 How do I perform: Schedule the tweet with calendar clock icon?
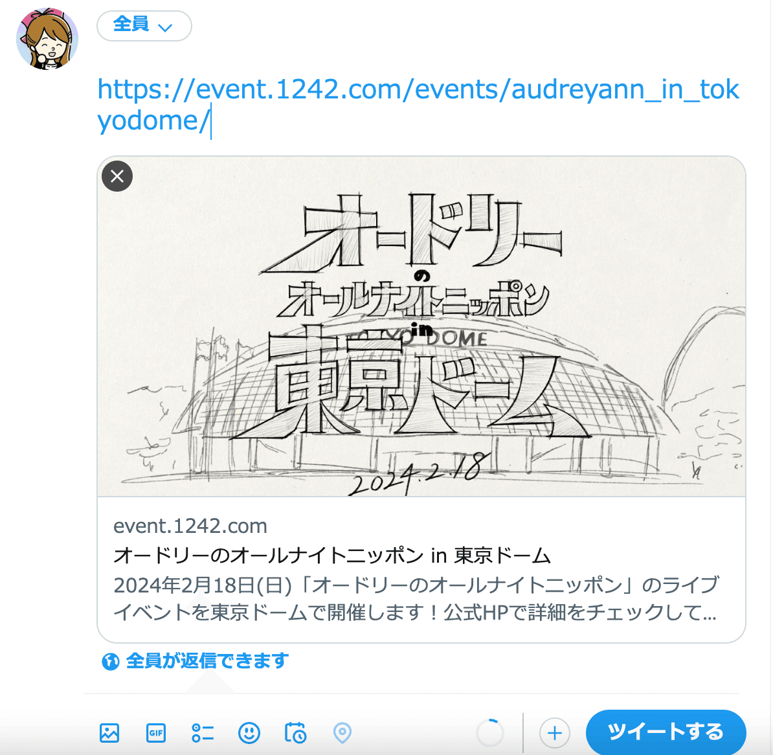click(x=295, y=733)
